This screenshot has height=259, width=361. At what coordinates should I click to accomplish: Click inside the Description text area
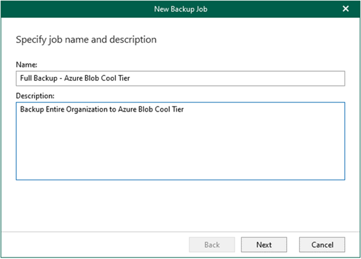coord(180,141)
